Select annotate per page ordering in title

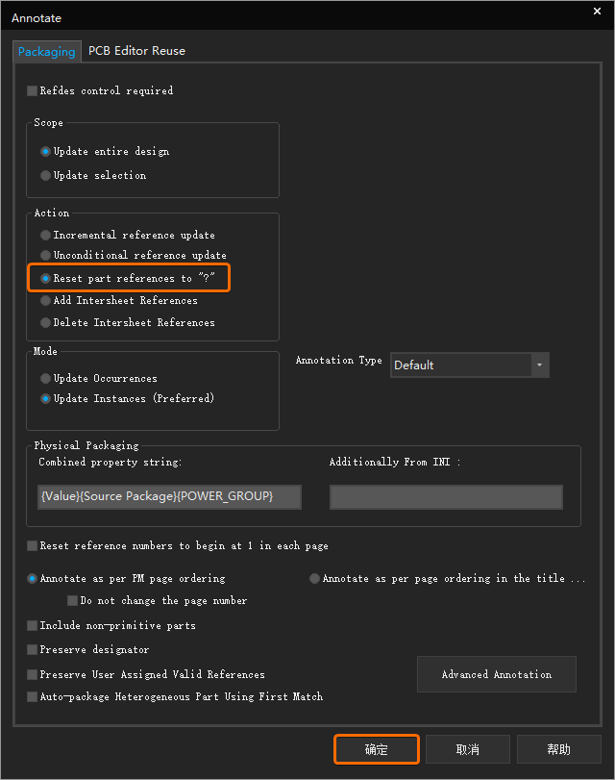315,579
